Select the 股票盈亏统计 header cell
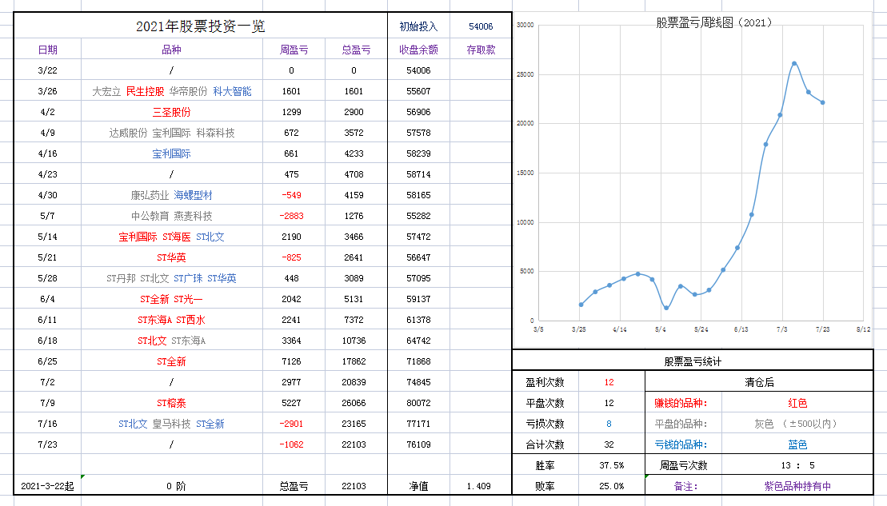This screenshot has width=887, height=506. coord(693,362)
